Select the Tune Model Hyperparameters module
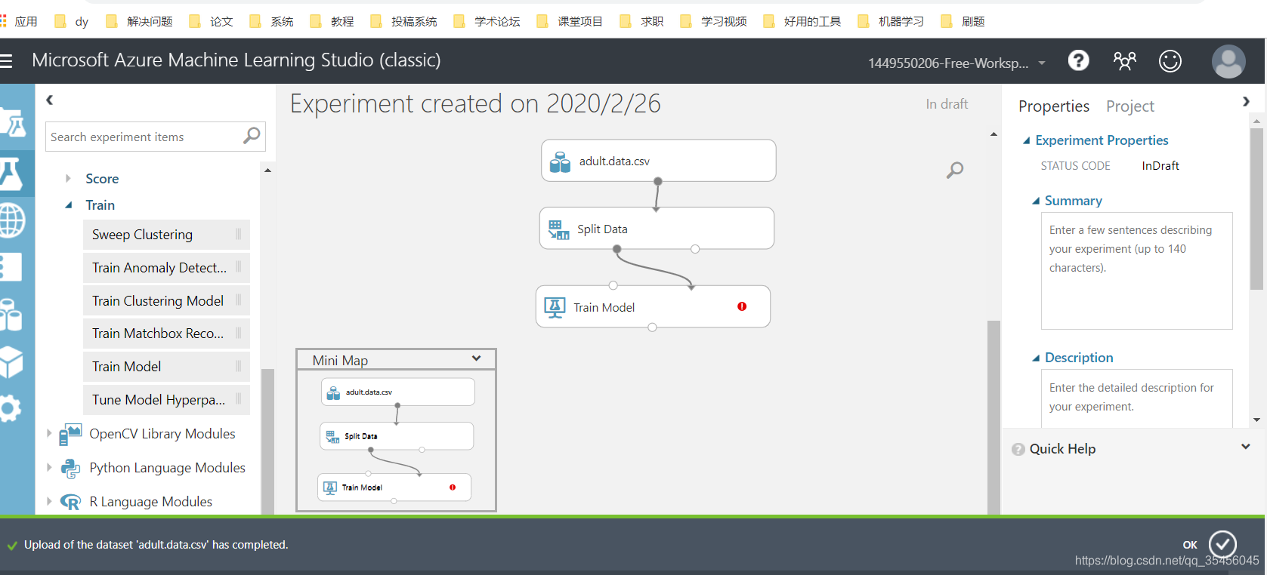The height and width of the screenshot is (575, 1267). click(166, 400)
